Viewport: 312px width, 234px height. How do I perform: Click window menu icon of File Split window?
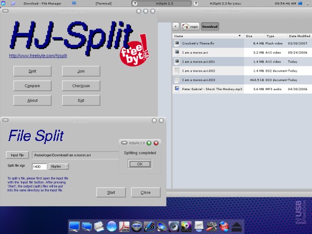pos(5,120)
